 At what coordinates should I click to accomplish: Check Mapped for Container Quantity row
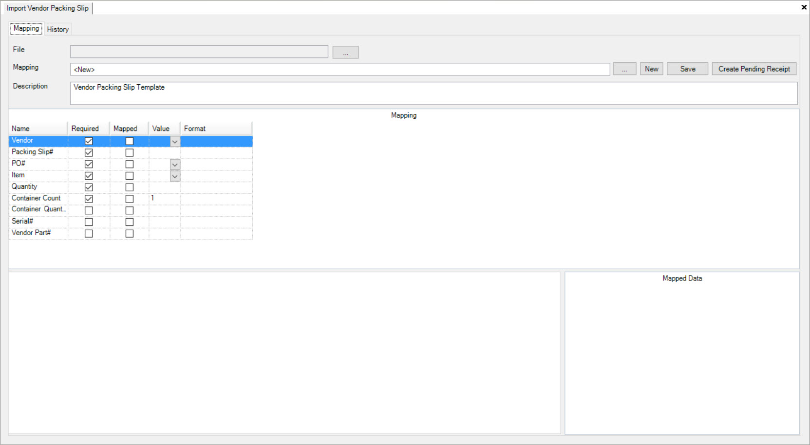tap(130, 210)
